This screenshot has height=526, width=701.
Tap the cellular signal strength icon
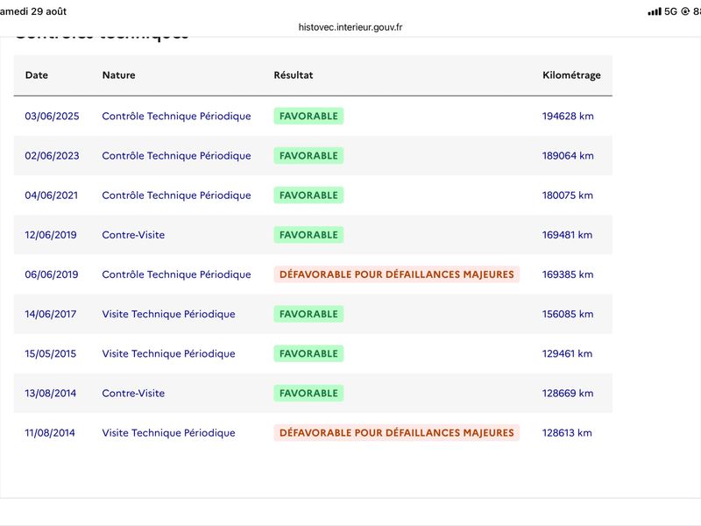(x=655, y=11)
